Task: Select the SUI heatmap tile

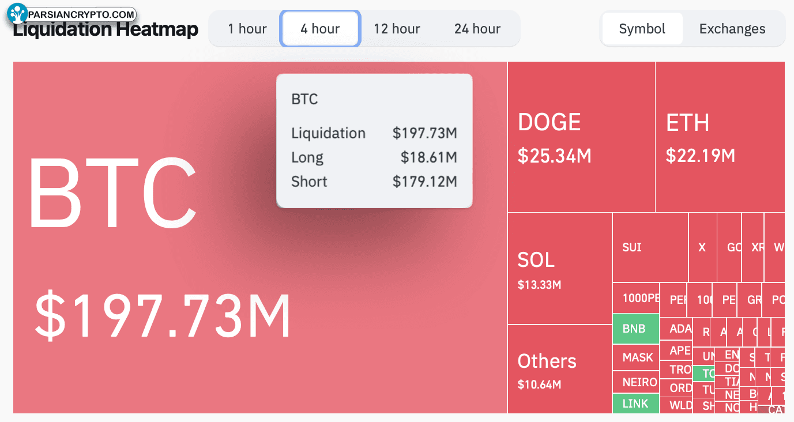Action: coord(650,247)
